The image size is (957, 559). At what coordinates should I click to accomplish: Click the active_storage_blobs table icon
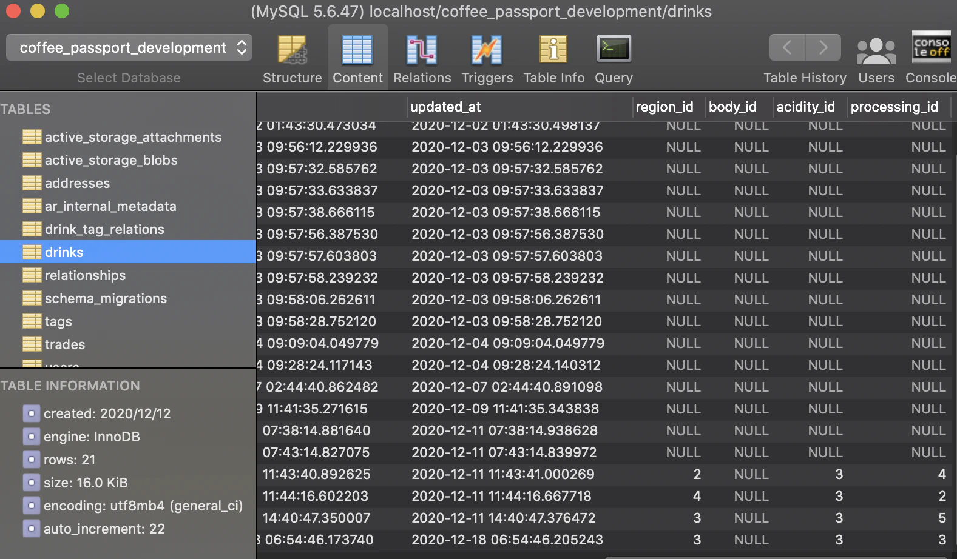[x=32, y=160]
